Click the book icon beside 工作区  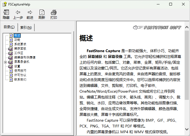[x=11, y=53]
